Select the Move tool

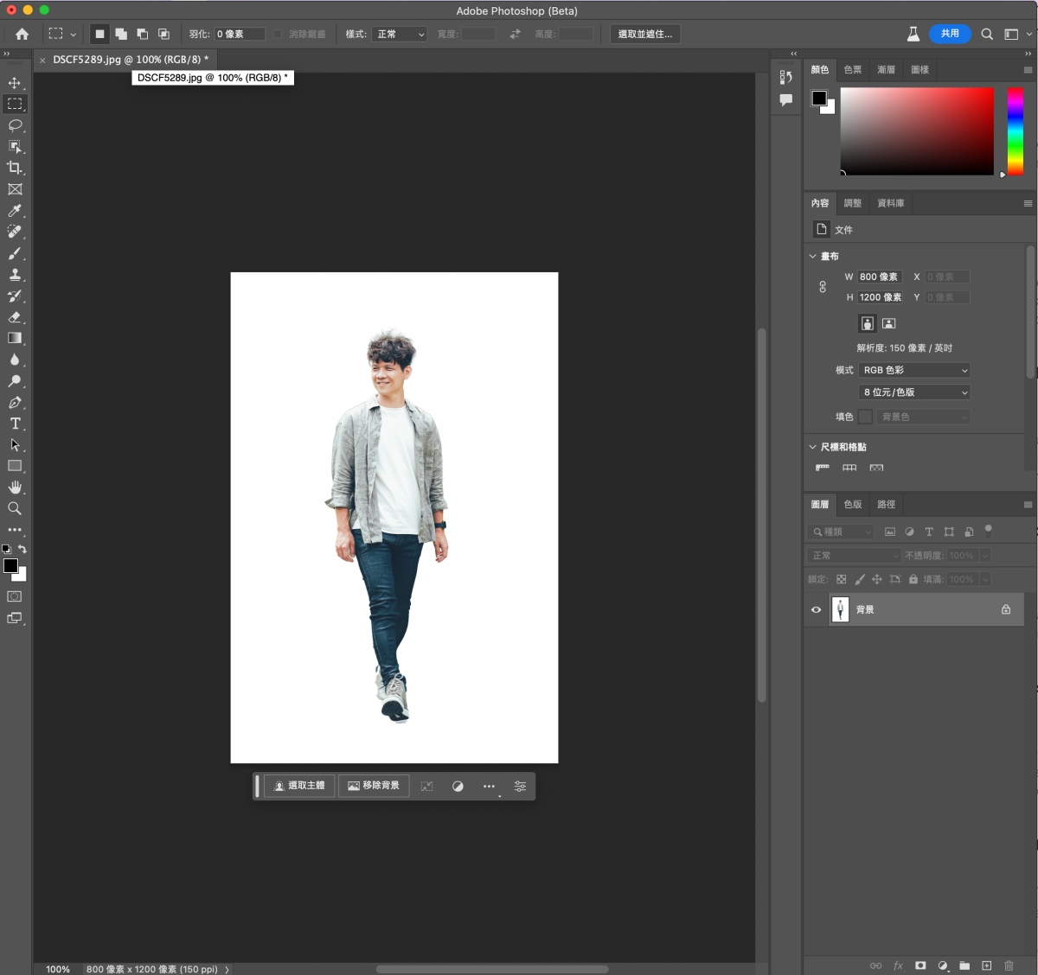tap(15, 83)
